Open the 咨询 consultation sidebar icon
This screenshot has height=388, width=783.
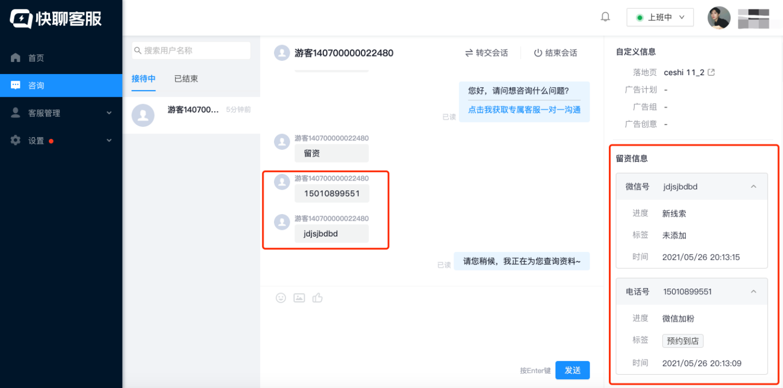pyautogui.click(x=15, y=85)
